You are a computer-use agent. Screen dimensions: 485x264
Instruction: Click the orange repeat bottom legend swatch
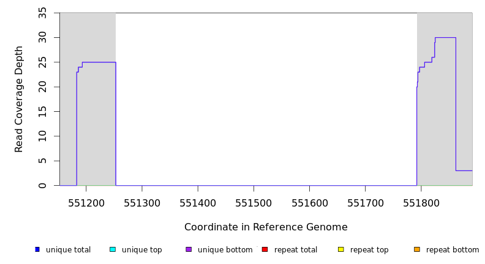coord(417,249)
